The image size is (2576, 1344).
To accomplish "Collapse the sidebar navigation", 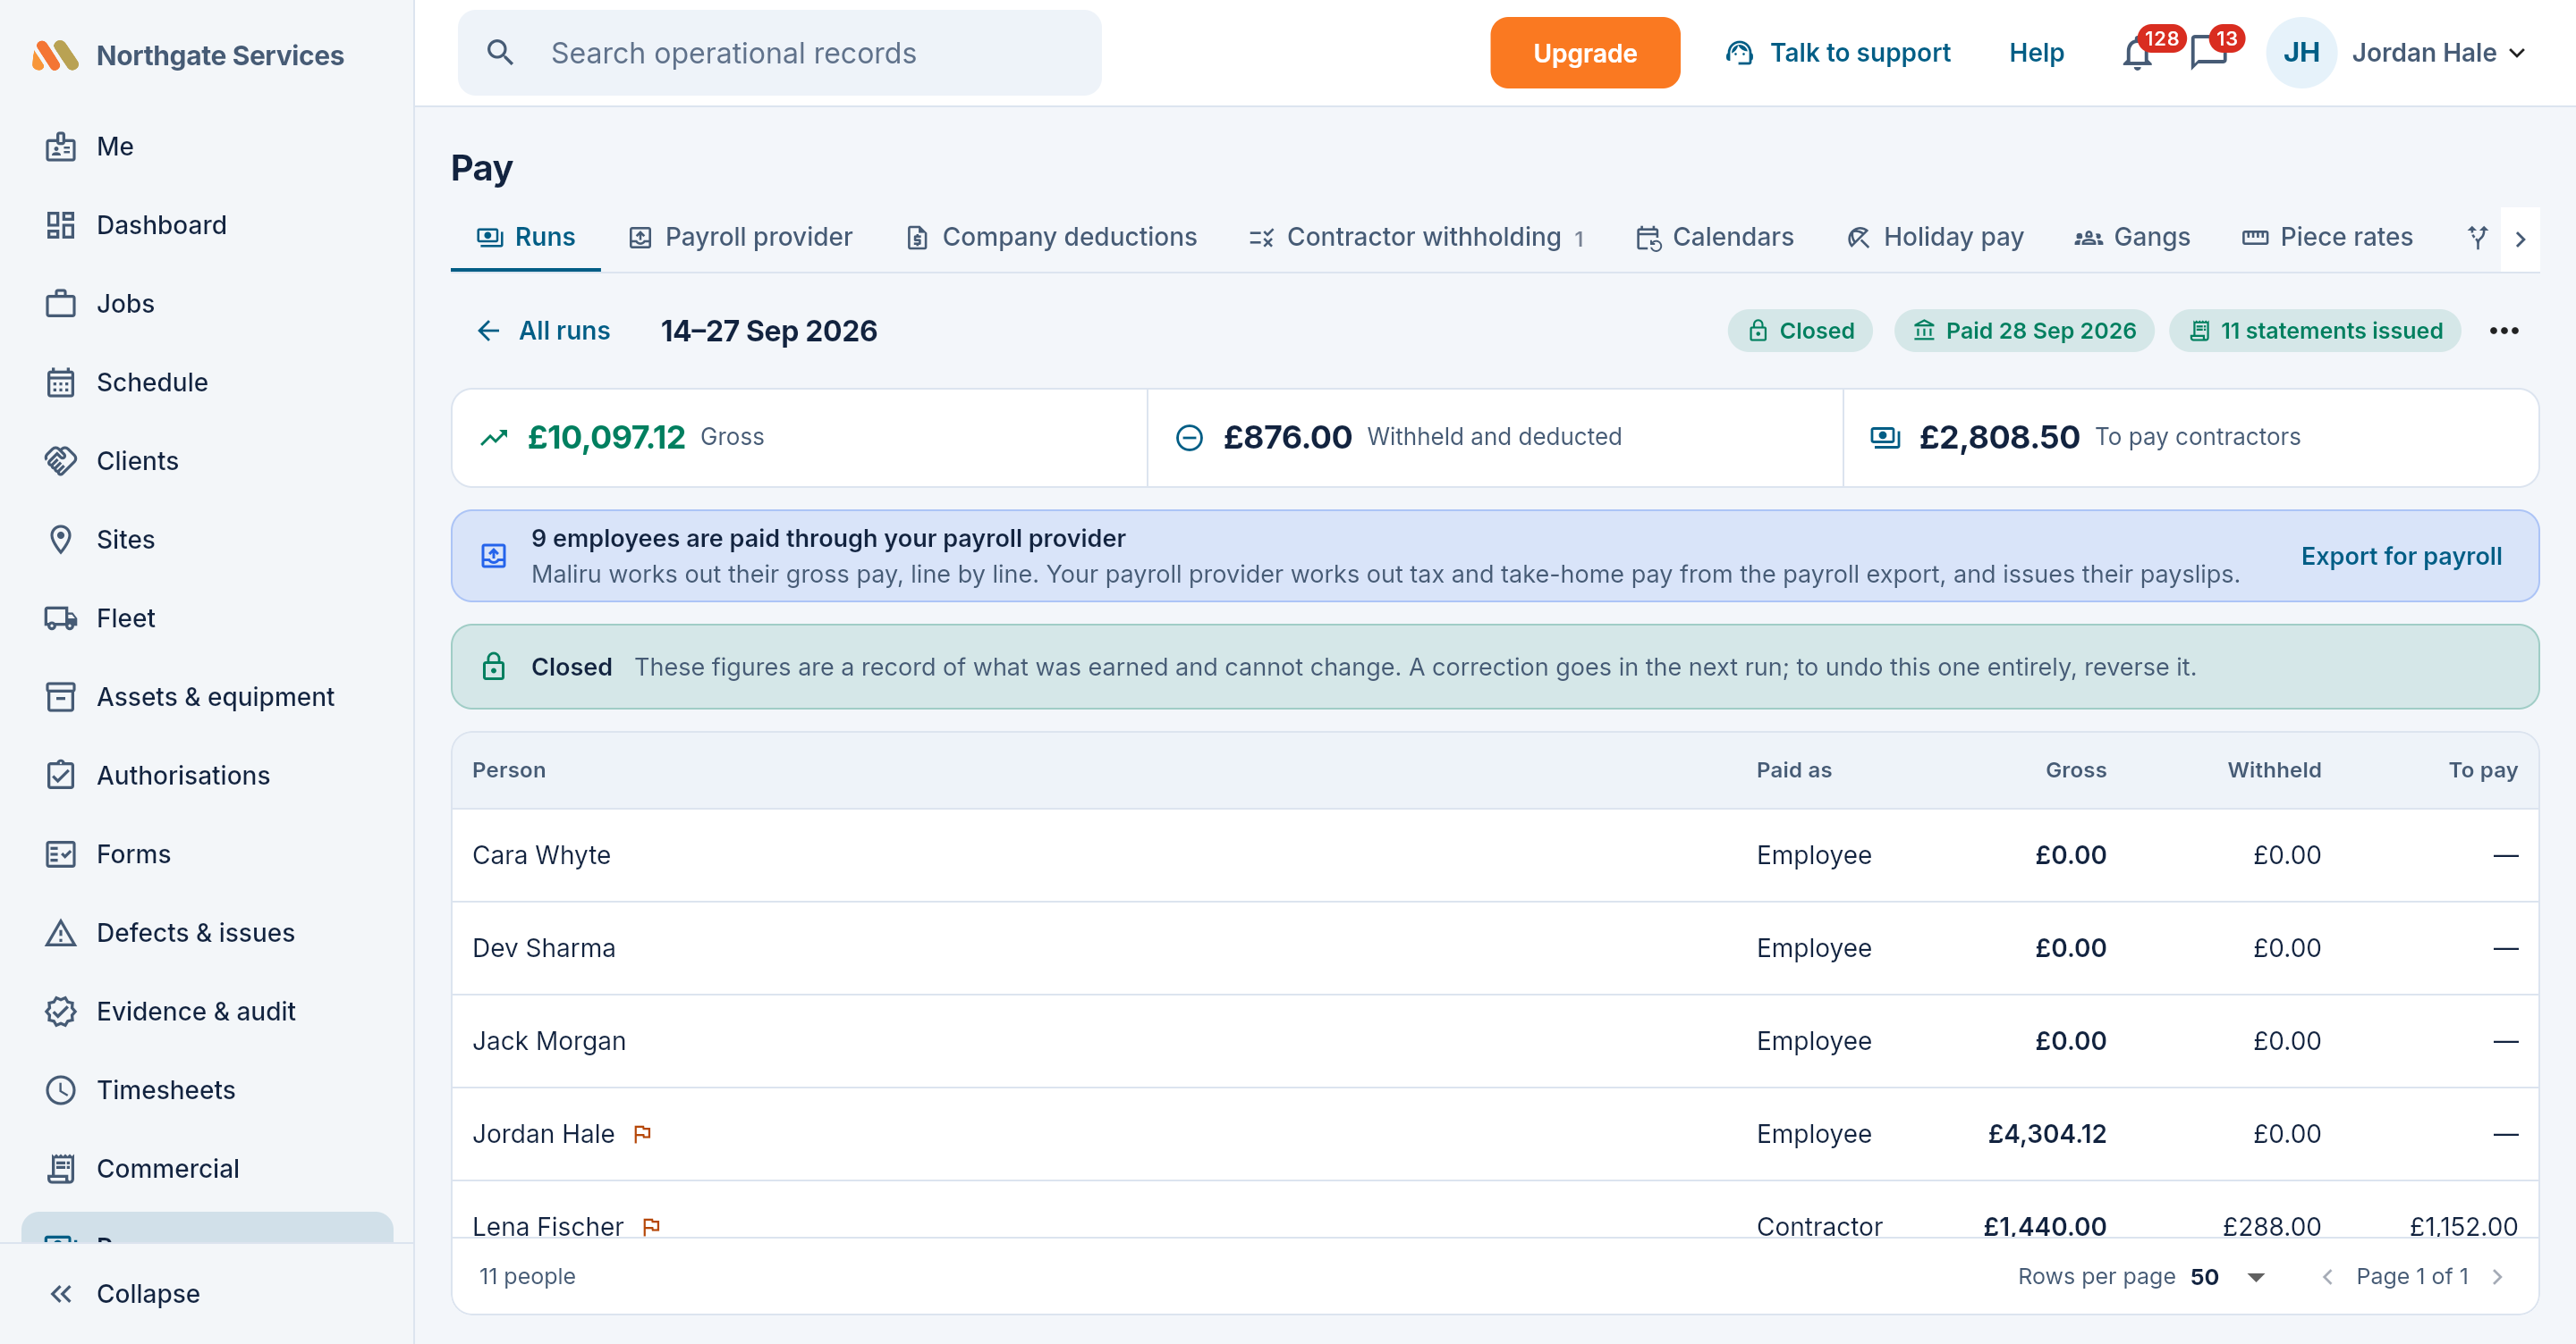I will [x=207, y=1294].
